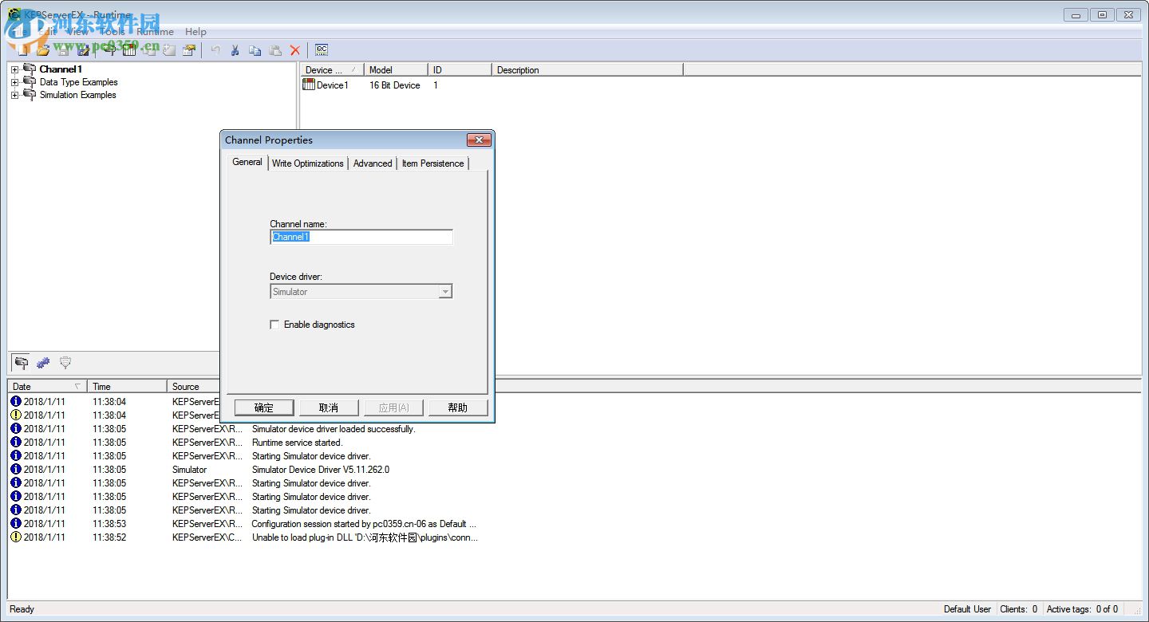
Task: Expand the Simulation Examples node
Action: click(14, 96)
